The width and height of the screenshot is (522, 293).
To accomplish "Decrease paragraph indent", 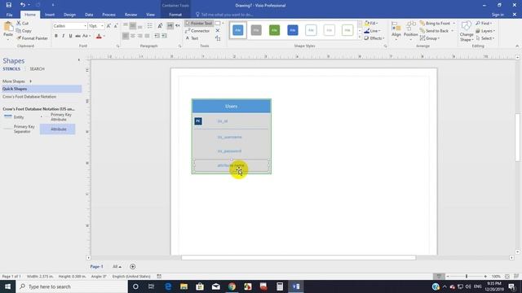I will point(157,36).
